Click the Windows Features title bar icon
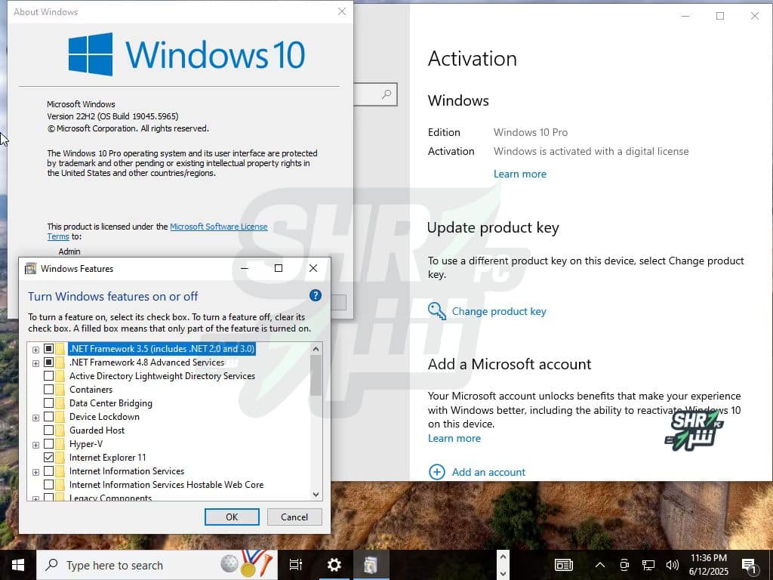 click(30, 268)
